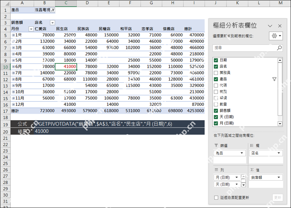Expand the 7月 row group
This screenshot has height=208, width=291.
(13, 73)
